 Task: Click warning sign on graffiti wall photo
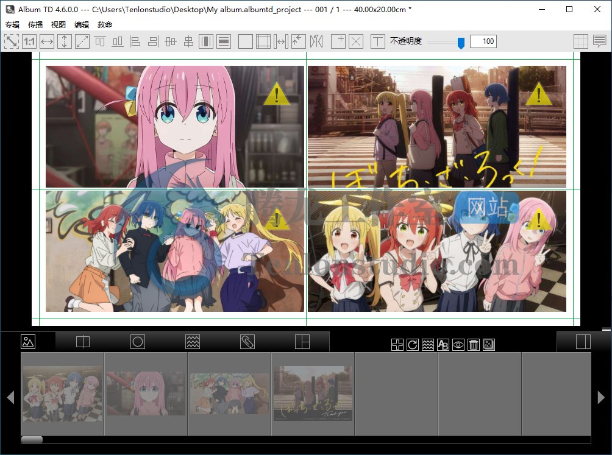coord(277,219)
